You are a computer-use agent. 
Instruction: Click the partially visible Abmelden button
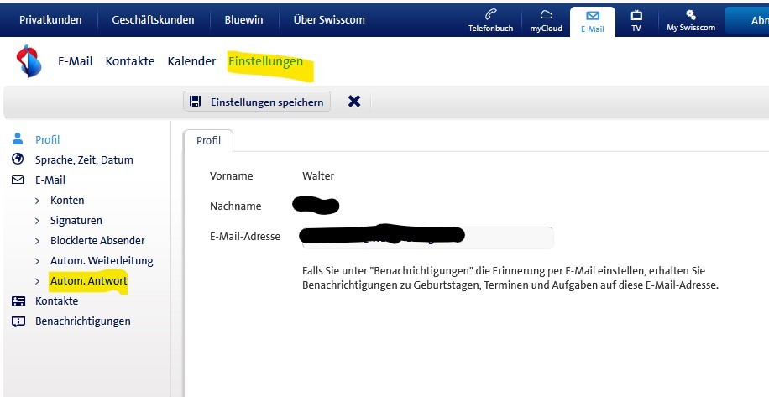coord(747,20)
